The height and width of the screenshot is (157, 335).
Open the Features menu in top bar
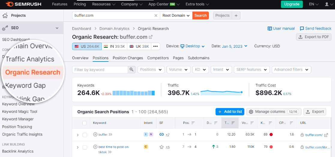click(x=60, y=4)
